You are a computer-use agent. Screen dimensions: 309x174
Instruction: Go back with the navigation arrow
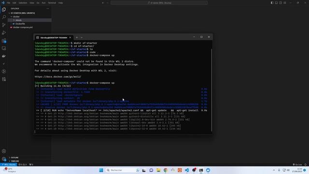tap(103, 3)
